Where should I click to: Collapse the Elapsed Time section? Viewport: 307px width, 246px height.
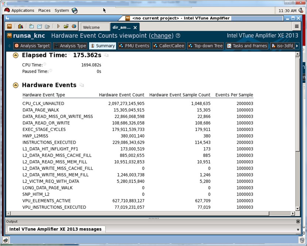coord(16,55)
